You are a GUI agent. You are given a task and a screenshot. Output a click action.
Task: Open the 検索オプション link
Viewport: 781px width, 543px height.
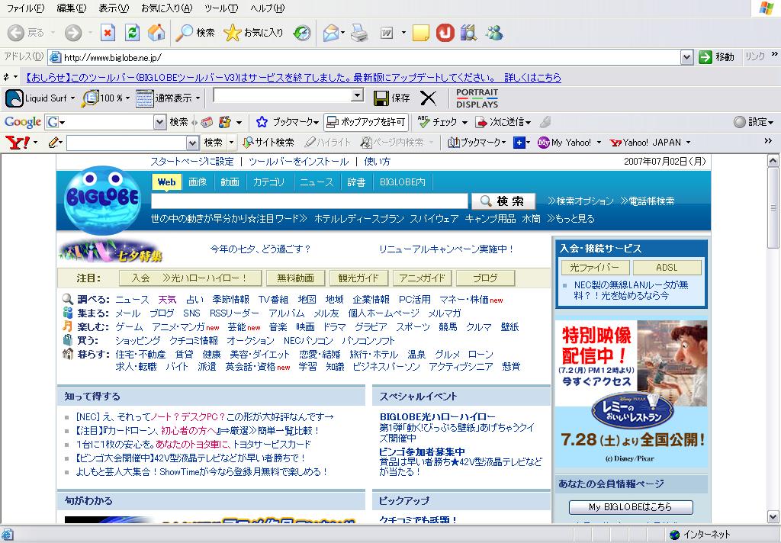[580, 201]
